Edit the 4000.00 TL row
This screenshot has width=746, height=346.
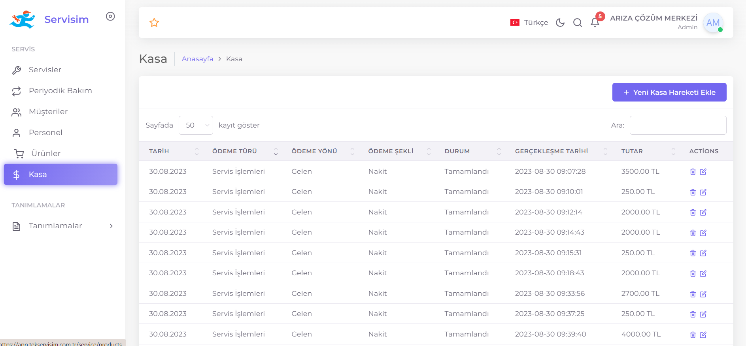(x=703, y=335)
